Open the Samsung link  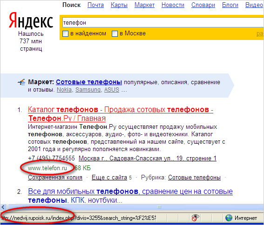click(x=88, y=90)
